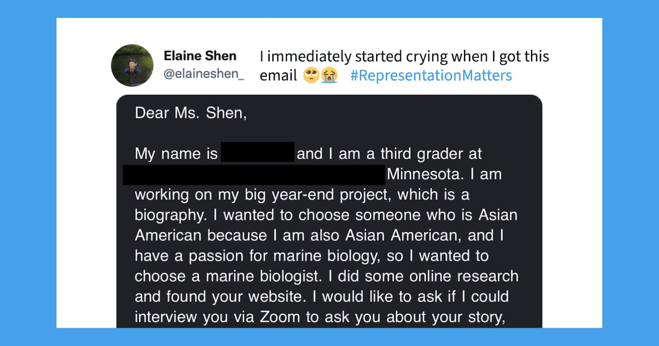Click Elaine Shen's round profile avatar
Viewport: 659px width, 346px height.
(x=132, y=65)
